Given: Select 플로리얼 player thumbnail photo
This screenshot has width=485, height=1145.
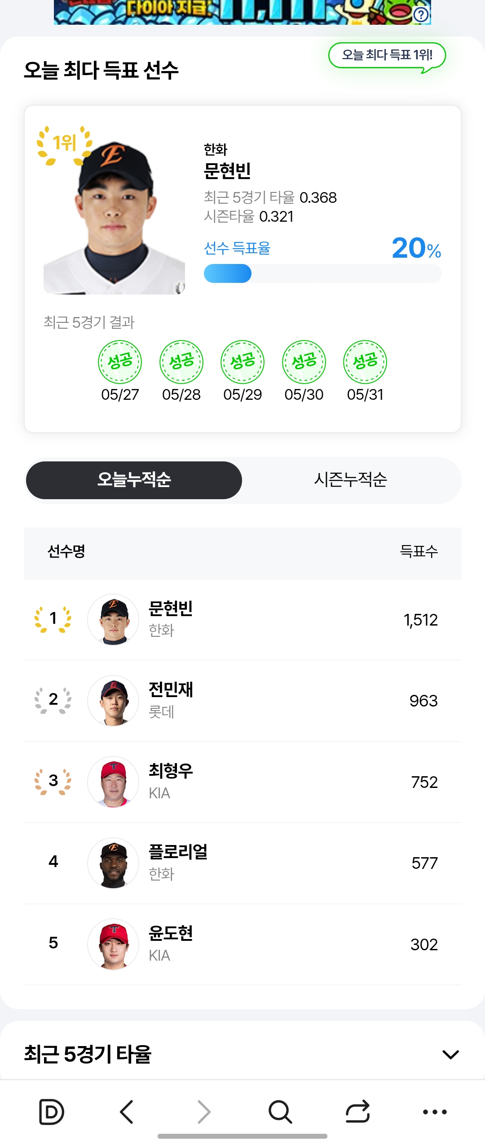Looking at the screenshot, I should (113, 863).
